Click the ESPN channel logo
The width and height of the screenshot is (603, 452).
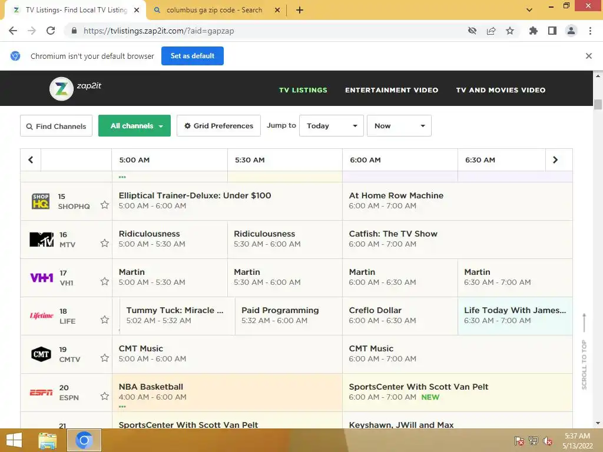pos(41,393)
